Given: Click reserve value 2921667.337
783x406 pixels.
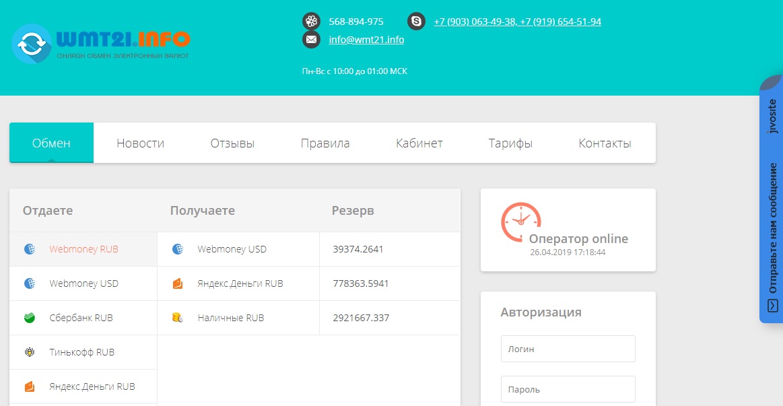Looking at the screenshot, I should tap(361, 318).
